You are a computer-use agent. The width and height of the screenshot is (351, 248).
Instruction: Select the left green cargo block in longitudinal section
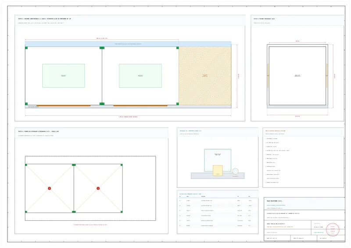tap(64, 76)
